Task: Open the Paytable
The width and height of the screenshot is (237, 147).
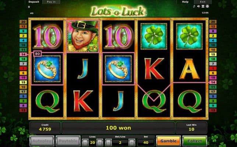Action: tap(68, 141)
